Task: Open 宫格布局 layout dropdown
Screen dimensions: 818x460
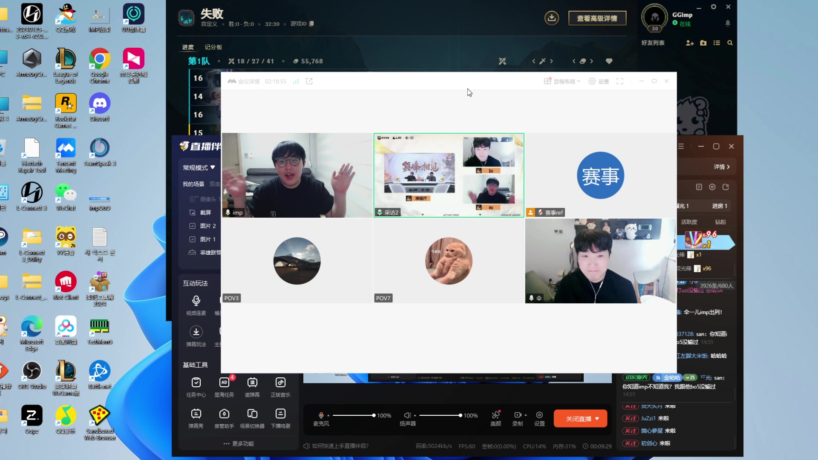Action: (x=562, y=81)
